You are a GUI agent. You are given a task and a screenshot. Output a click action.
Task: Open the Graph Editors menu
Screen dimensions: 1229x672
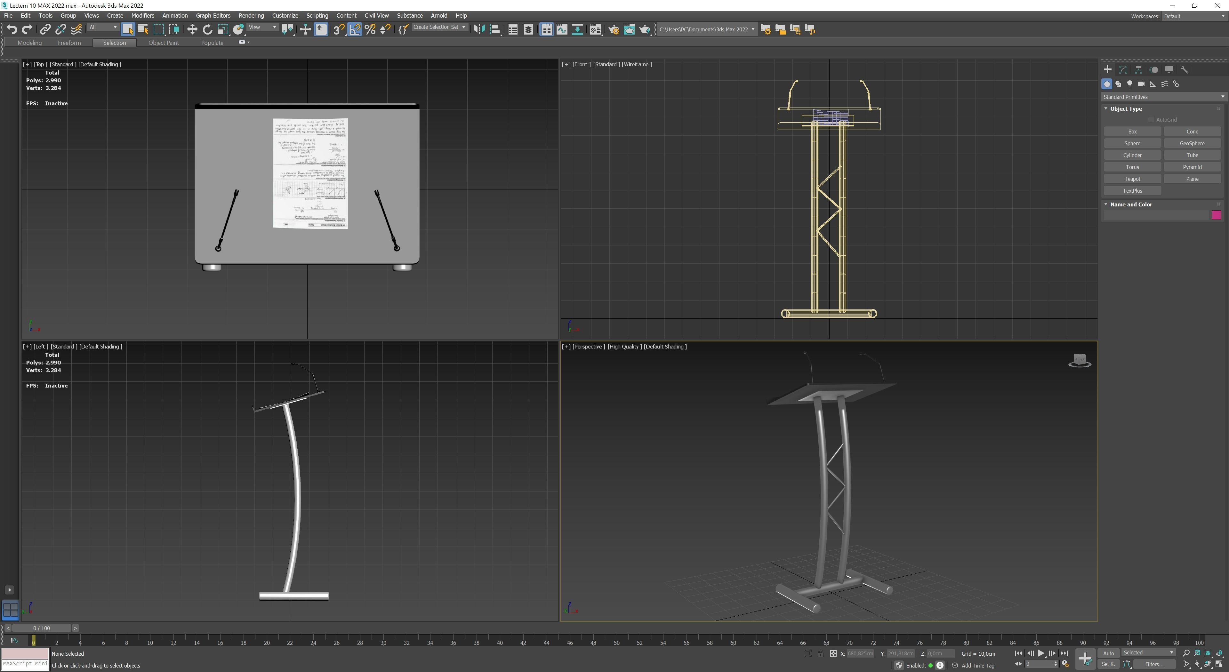(213, 15)
